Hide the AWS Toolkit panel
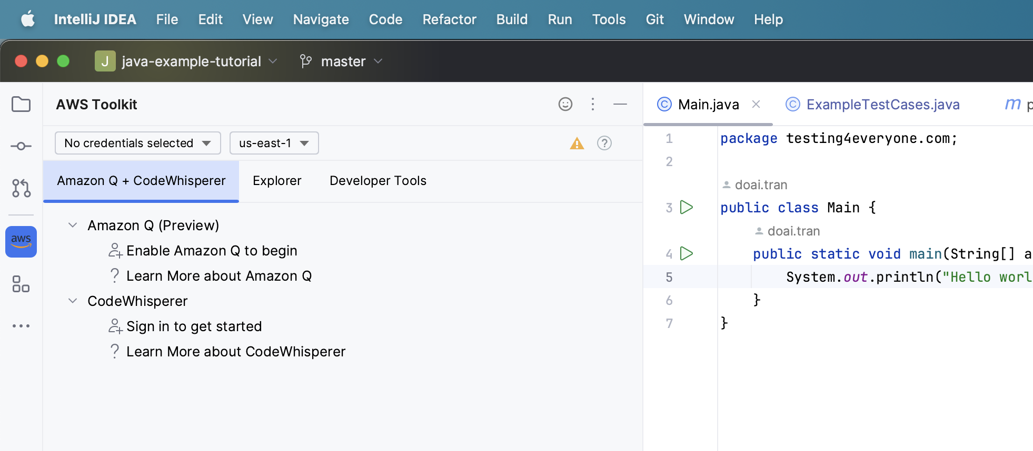The width and height of the screenshot is (1033, 451). point(620,104)
